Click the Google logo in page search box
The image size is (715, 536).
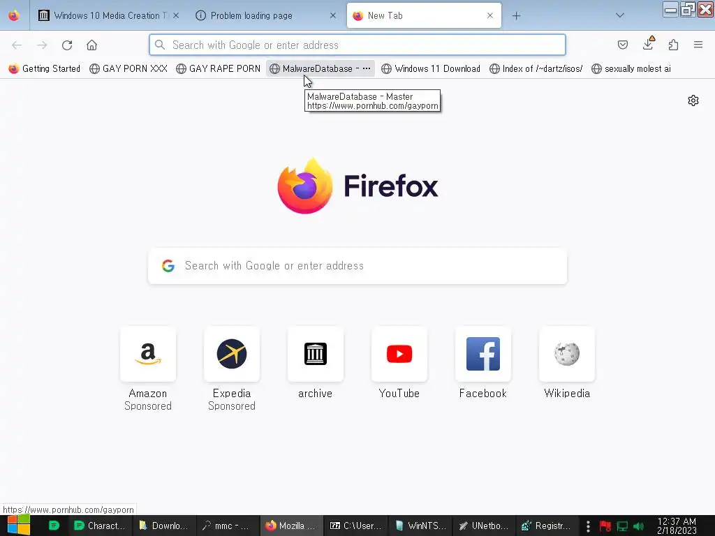168,266
